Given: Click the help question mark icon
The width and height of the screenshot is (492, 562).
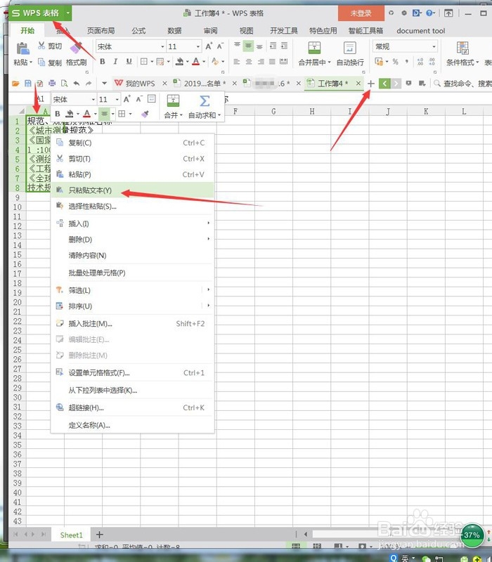Looking at the screenshot, I should (430, 13).
